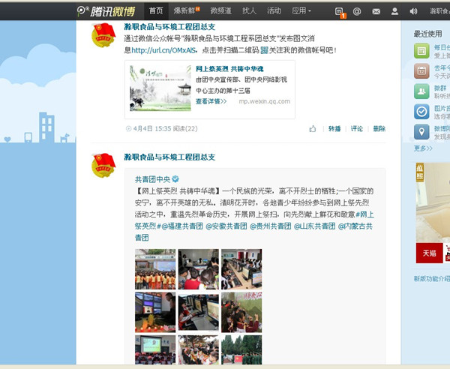
Task: Expand 查看详情>> on the article card
Action: pos(211,100)
